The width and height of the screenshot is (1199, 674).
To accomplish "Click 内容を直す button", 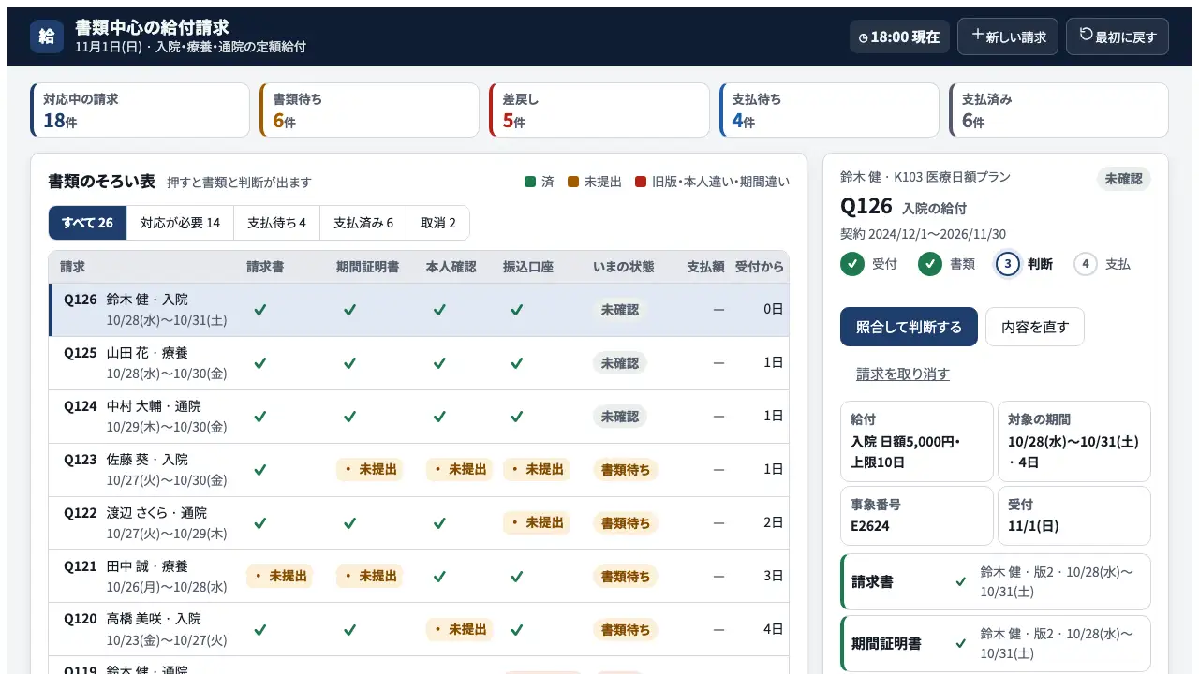I will [1035, 327].
